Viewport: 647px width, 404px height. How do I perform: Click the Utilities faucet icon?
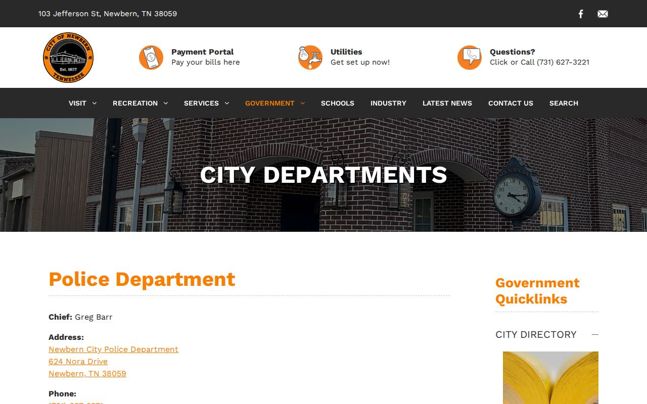tap(310, 58)
